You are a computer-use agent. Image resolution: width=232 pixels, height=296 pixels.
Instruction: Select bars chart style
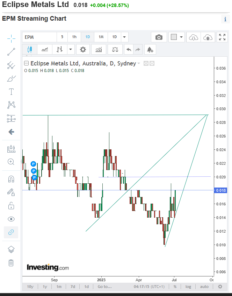[59, 49]
